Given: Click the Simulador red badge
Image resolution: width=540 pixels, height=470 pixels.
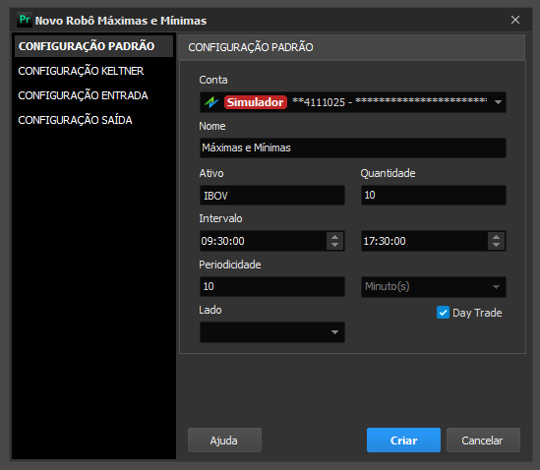Looking at the screenshot, I should [x=256, y=102].
